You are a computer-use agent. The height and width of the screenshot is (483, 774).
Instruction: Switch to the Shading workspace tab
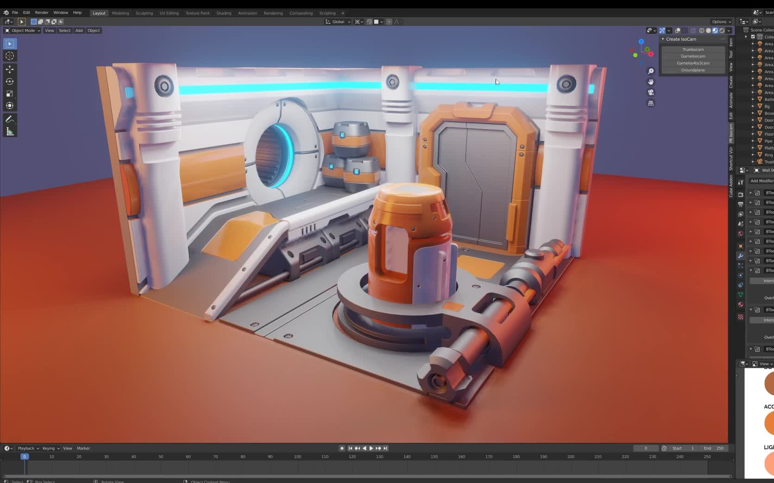[x=224, y=13]
